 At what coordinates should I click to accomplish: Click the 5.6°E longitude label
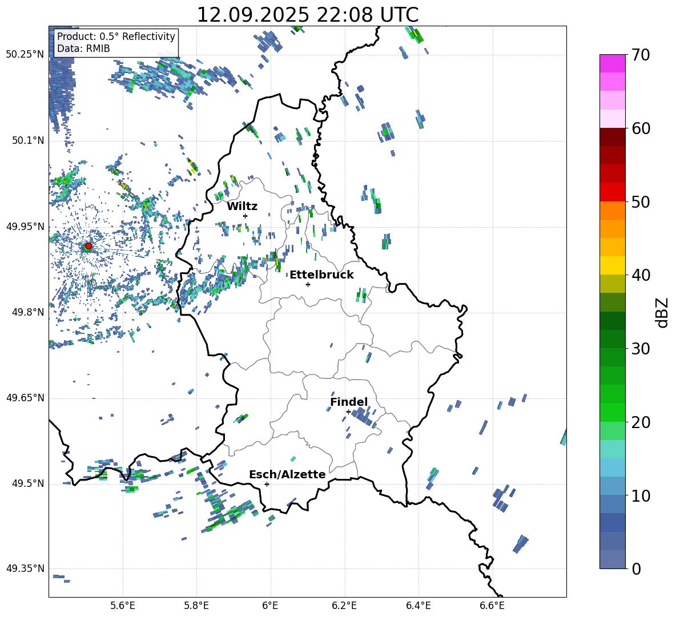click(x=123, y=606)
